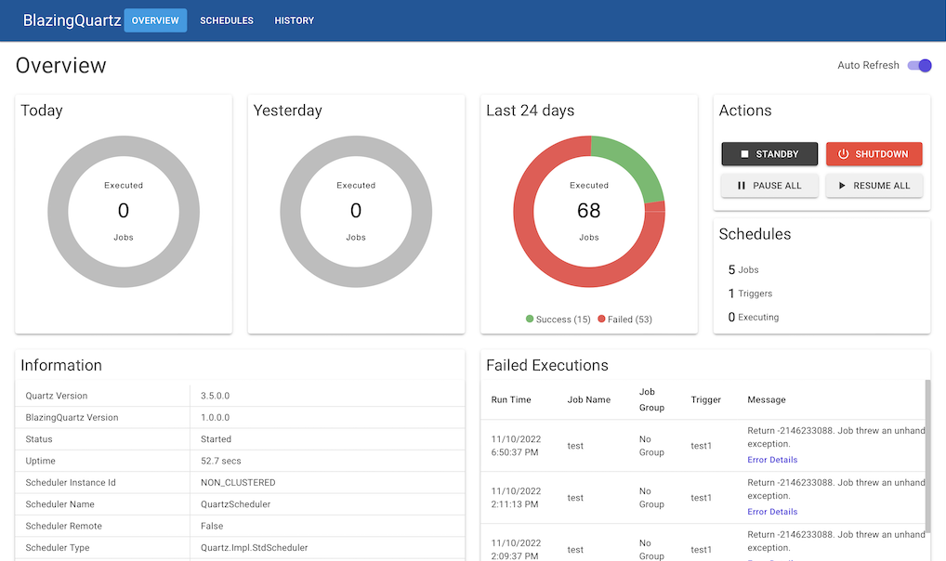
Task: Click the Standby button
Action: tap(769, 154)
